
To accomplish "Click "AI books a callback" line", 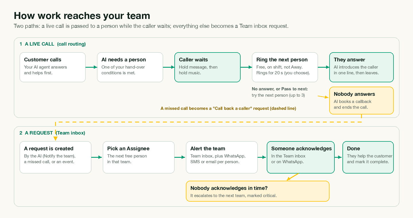I will pyautogui.click(x=352, y=101).
